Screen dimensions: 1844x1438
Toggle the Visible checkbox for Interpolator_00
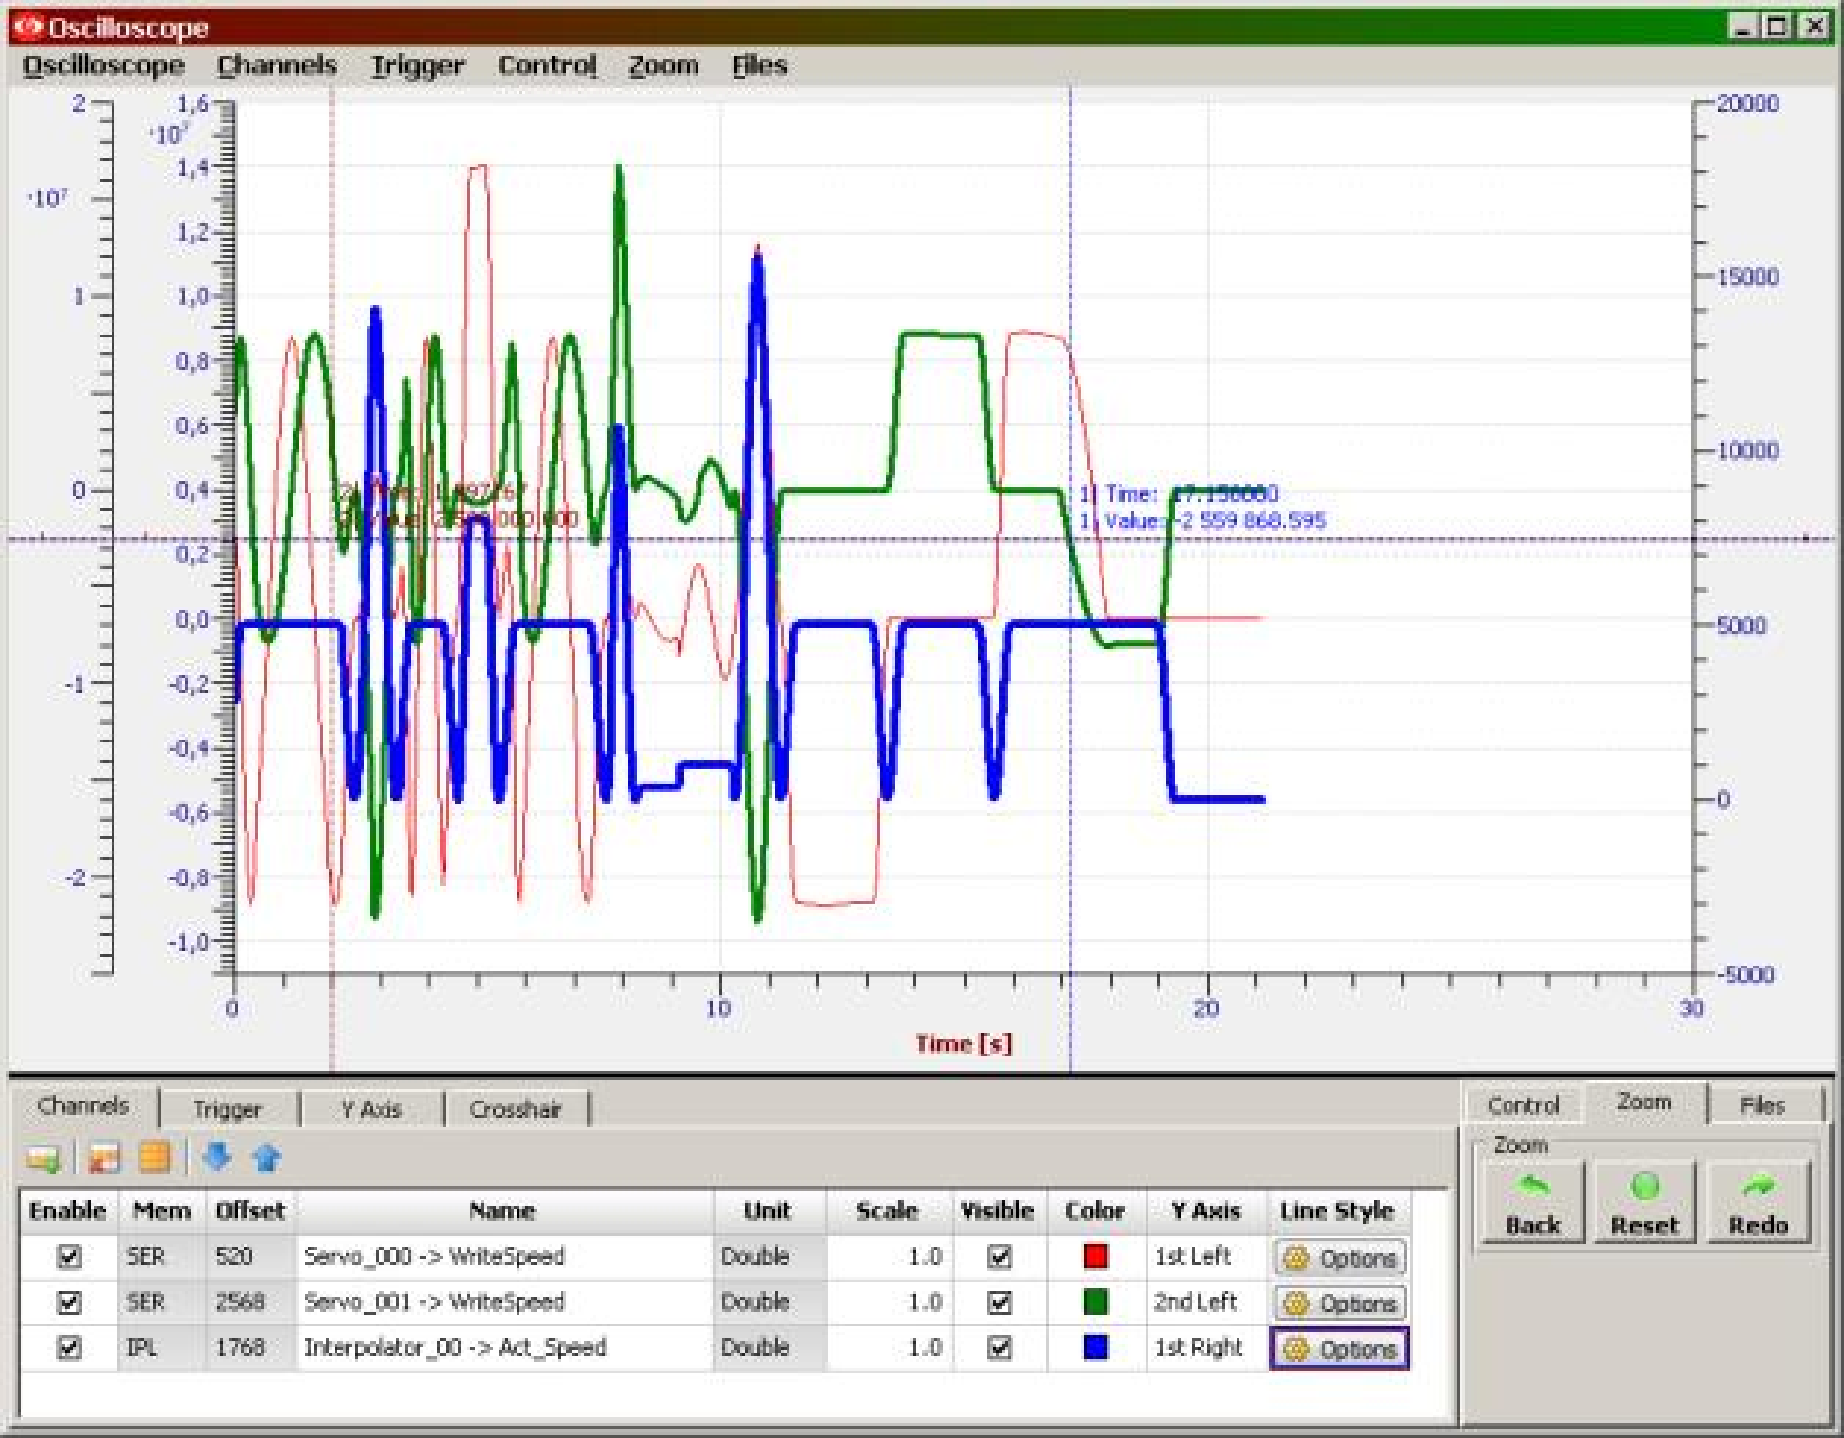pyautogui.click(x=999, y=1347)
